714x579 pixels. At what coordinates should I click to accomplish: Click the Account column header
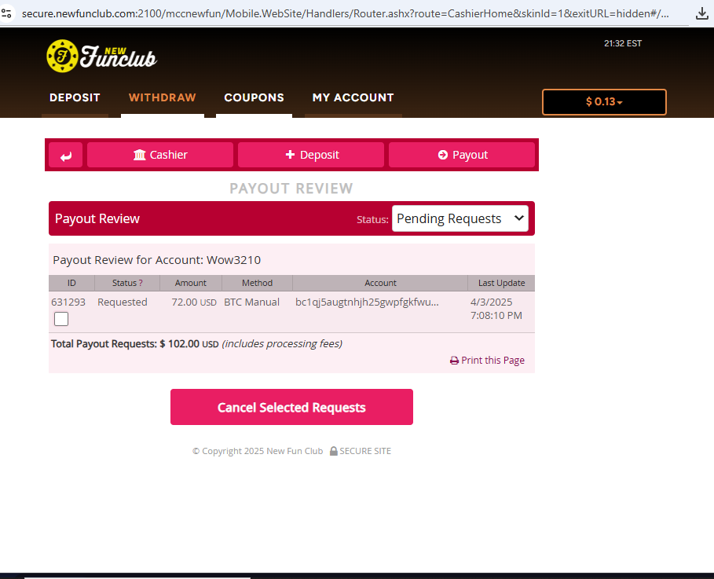[x=380, y=283]
